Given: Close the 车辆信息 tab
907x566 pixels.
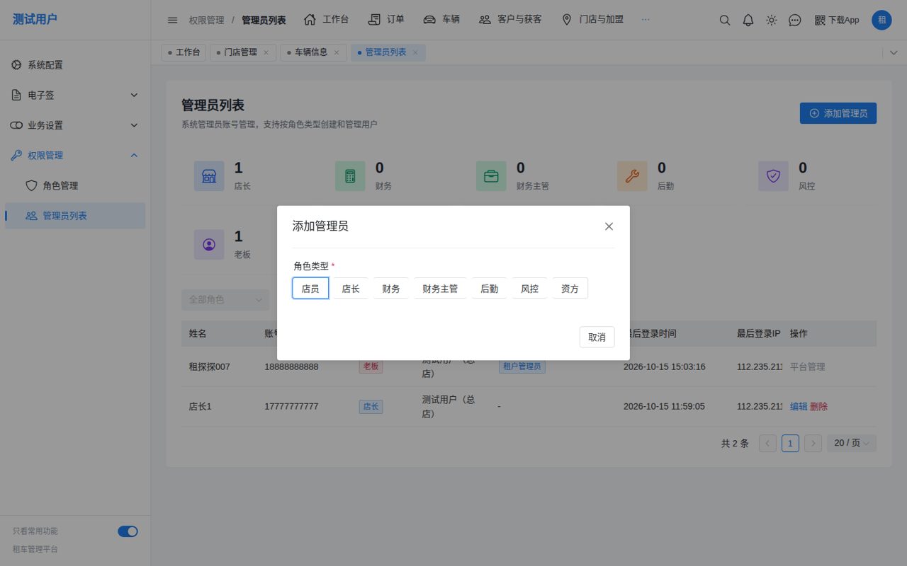Looking at the screenshot, I should click(x=336, y=52).
